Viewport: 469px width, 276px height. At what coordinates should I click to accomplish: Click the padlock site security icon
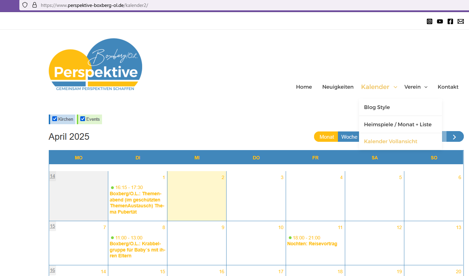point(34,5)
